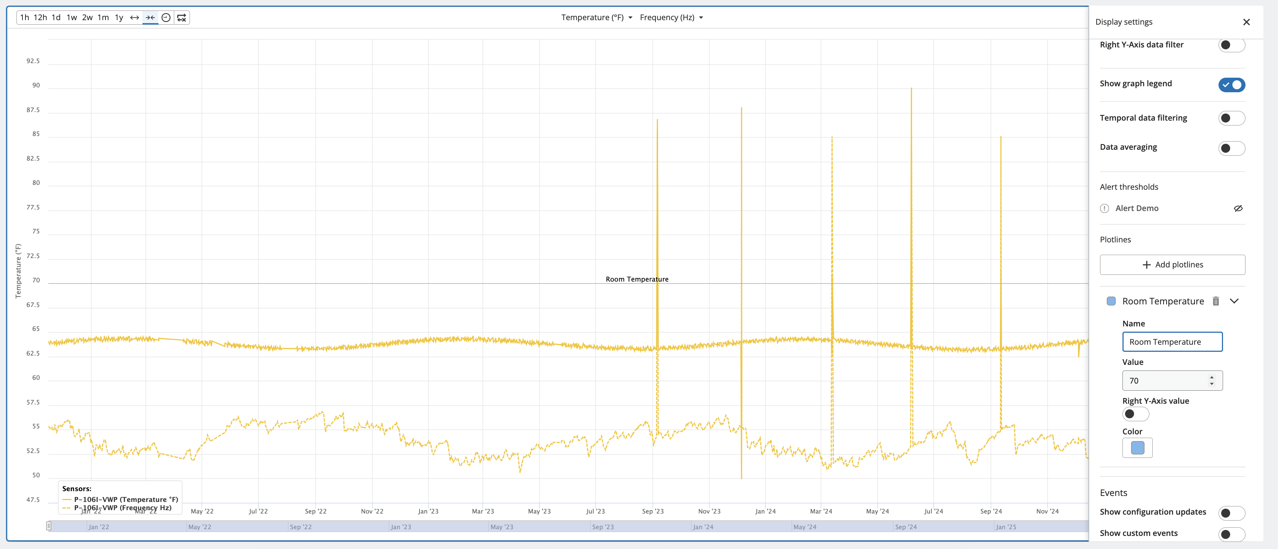Open the plotline color swatch

coord(1137,448)
